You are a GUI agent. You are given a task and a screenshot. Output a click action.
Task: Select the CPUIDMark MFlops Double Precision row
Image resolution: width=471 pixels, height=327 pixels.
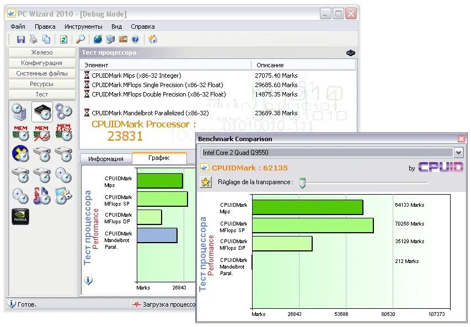218,94
